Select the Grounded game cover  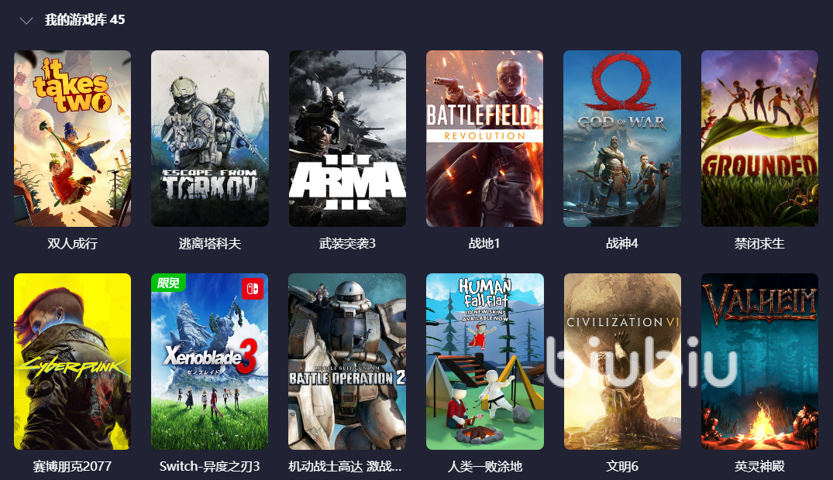[759, 139]
